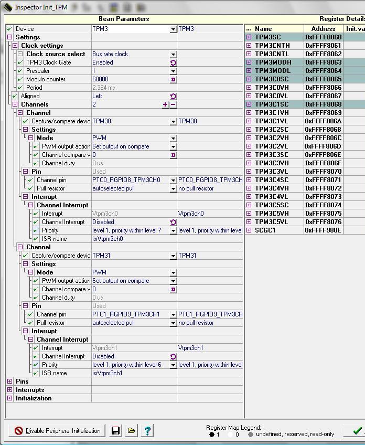Click the Bean Parameters header

point(124,19)
